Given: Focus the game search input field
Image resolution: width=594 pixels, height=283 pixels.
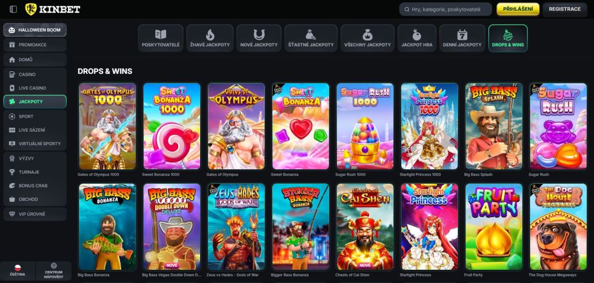Looking at the screenshot, I should pos(446,9).
